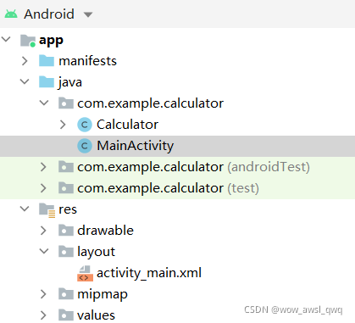This screenshot has height=323, width=355.
Task: Click the main com.example.calculator package icon
Action: [x=66, y=103]
